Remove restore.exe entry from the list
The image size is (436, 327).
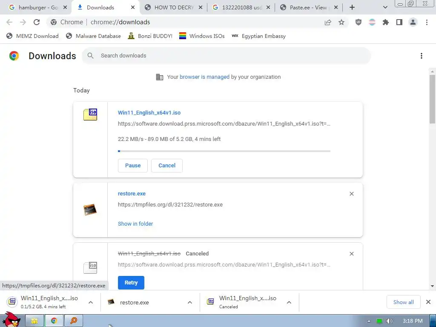coord(351,194)
